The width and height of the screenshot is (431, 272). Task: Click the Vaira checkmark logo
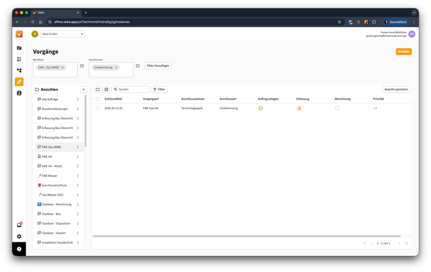pyautogui.click(x=19, y=34)
